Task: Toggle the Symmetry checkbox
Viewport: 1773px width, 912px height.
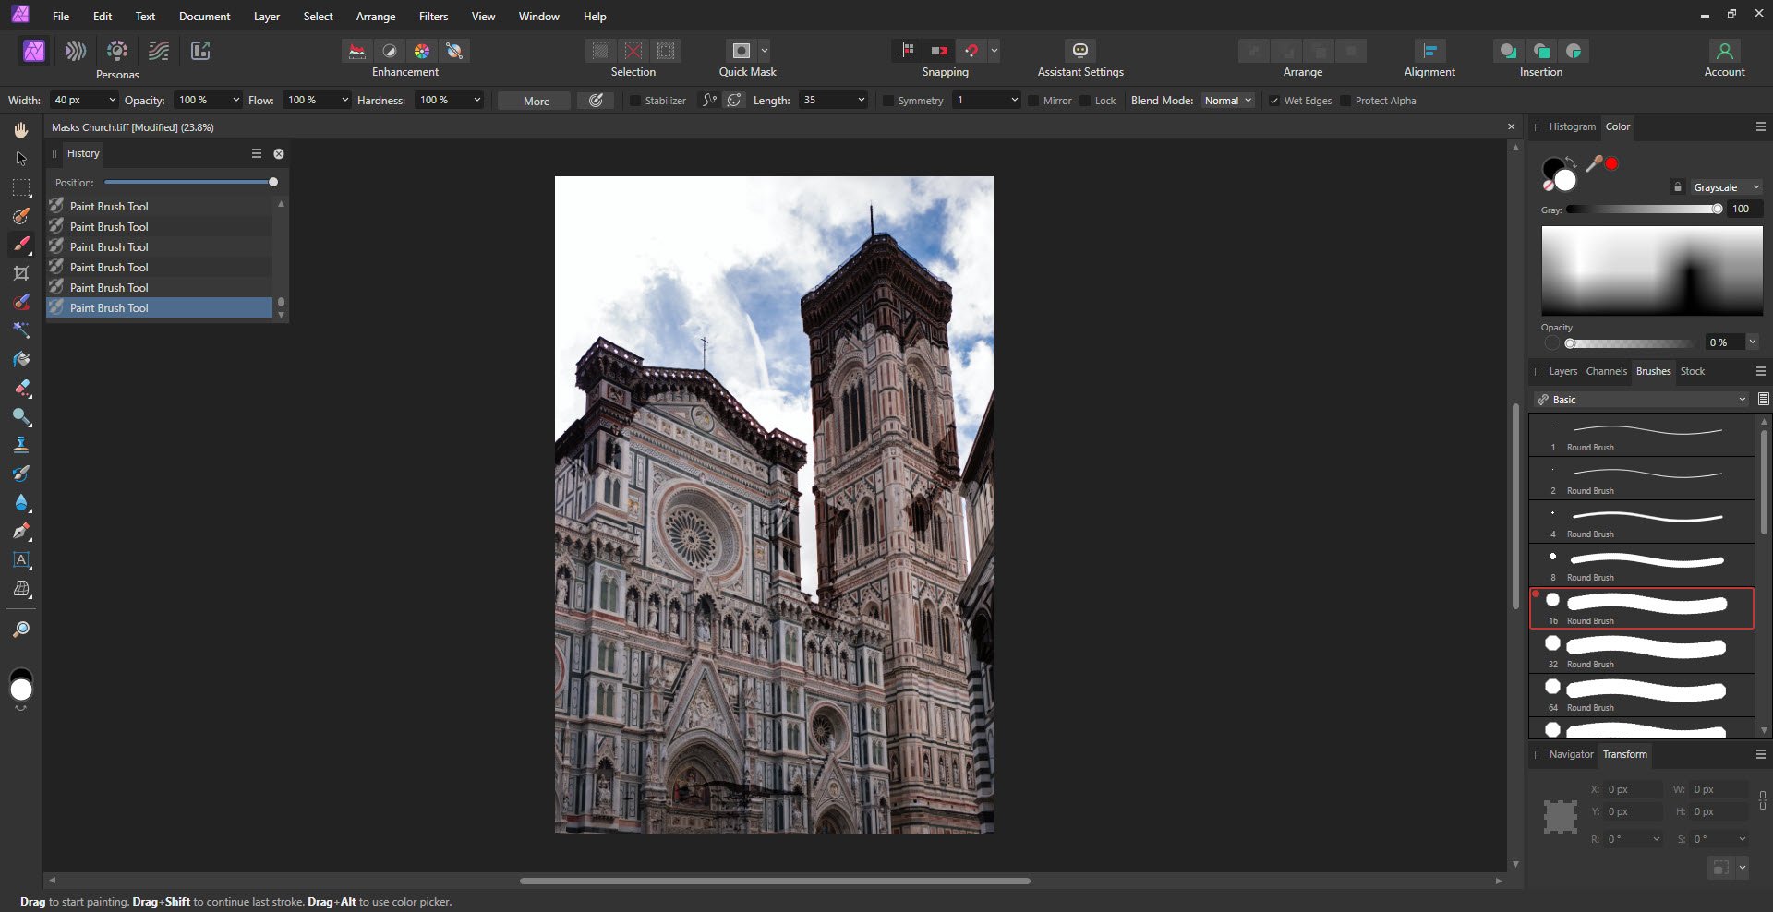Action: click(888, 101)
